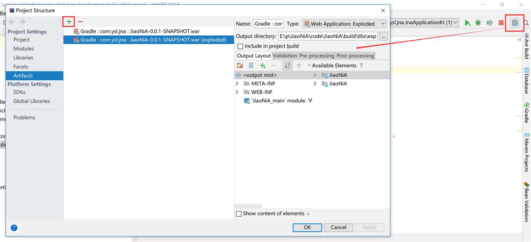Switch to the Validation tab
The image size is (531, 242).
(285, 56)
